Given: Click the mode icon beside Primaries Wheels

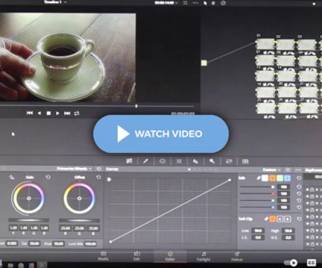Looking at the screenshot, I should [x=99, y=169].
